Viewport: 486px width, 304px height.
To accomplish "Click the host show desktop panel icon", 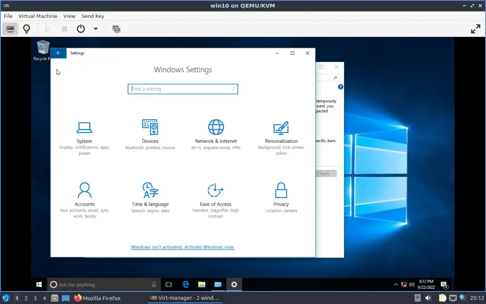I will click(x=66, y=298).
